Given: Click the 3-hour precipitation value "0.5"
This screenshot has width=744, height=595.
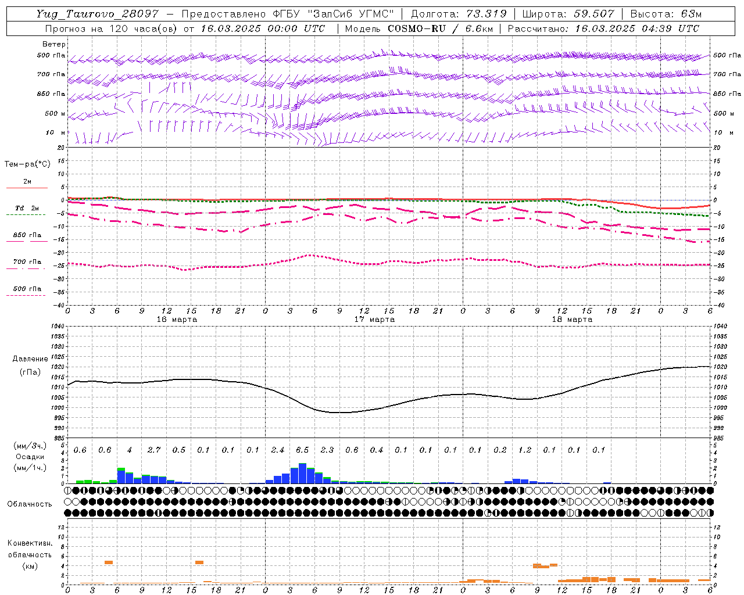Looking at the screenshot, I should point(179,450).
